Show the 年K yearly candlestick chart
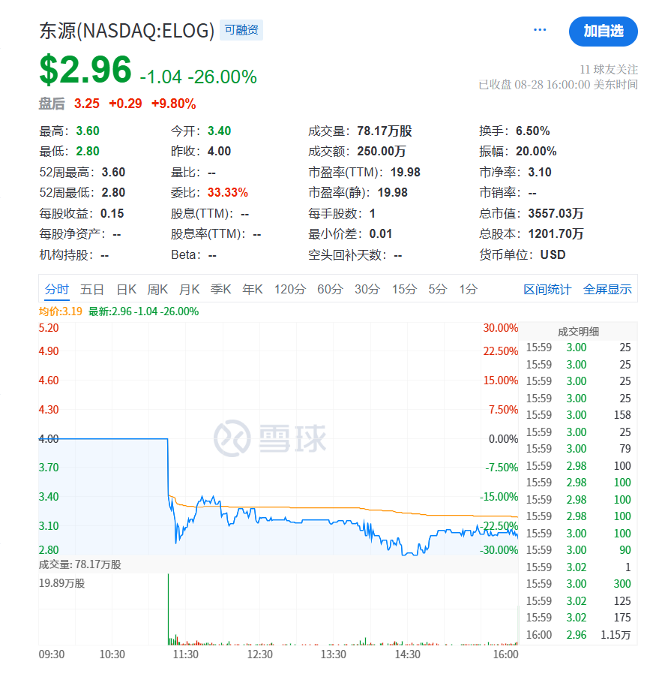668x689 pixels. [253, 289]
